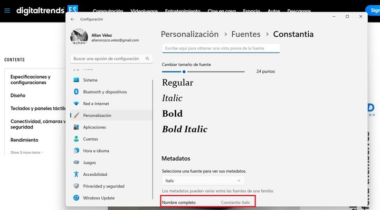380x210 pixels.
Task: Open Autos in the website nav
Action: [274, 11]
